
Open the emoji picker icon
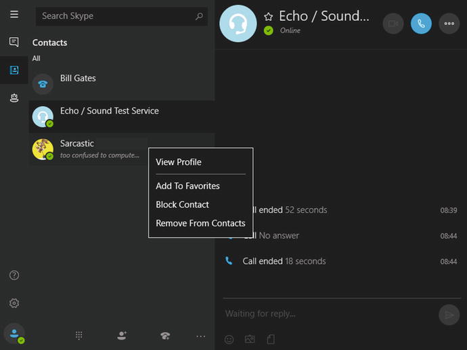[x=229, y=339]
